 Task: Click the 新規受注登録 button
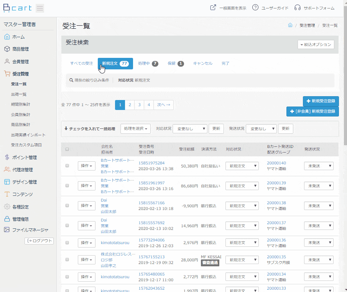[x=321, y=101]
